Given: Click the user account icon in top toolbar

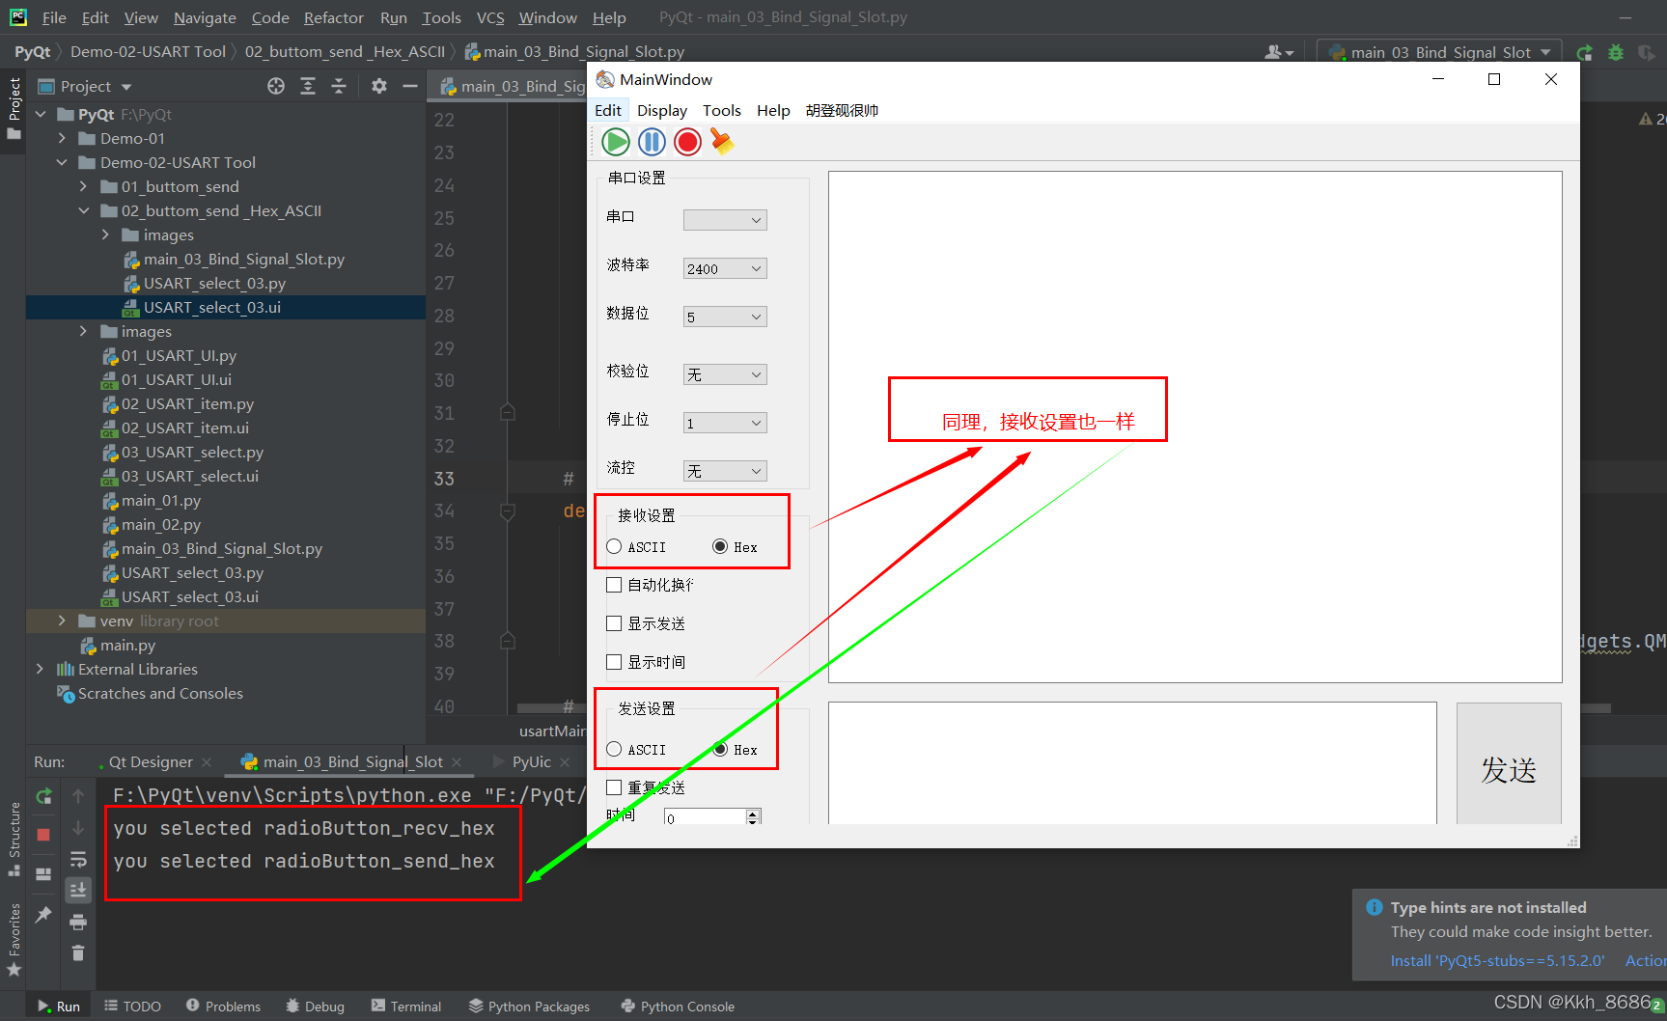Looking at the screenshot, I should click(1279, 52).
